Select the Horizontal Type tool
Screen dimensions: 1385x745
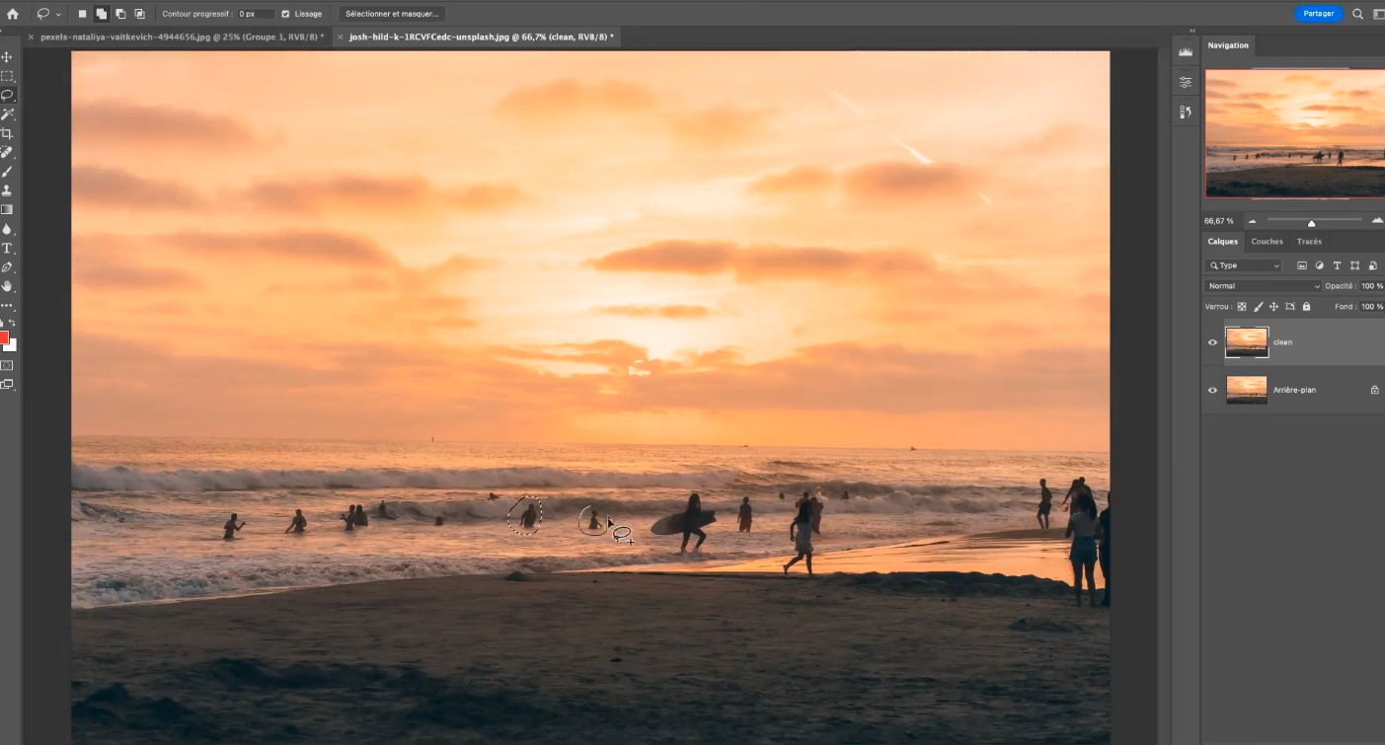tap(7, 248)
